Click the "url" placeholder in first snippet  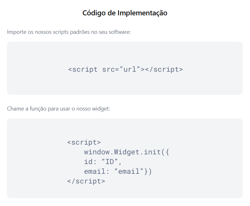(130, 69)
